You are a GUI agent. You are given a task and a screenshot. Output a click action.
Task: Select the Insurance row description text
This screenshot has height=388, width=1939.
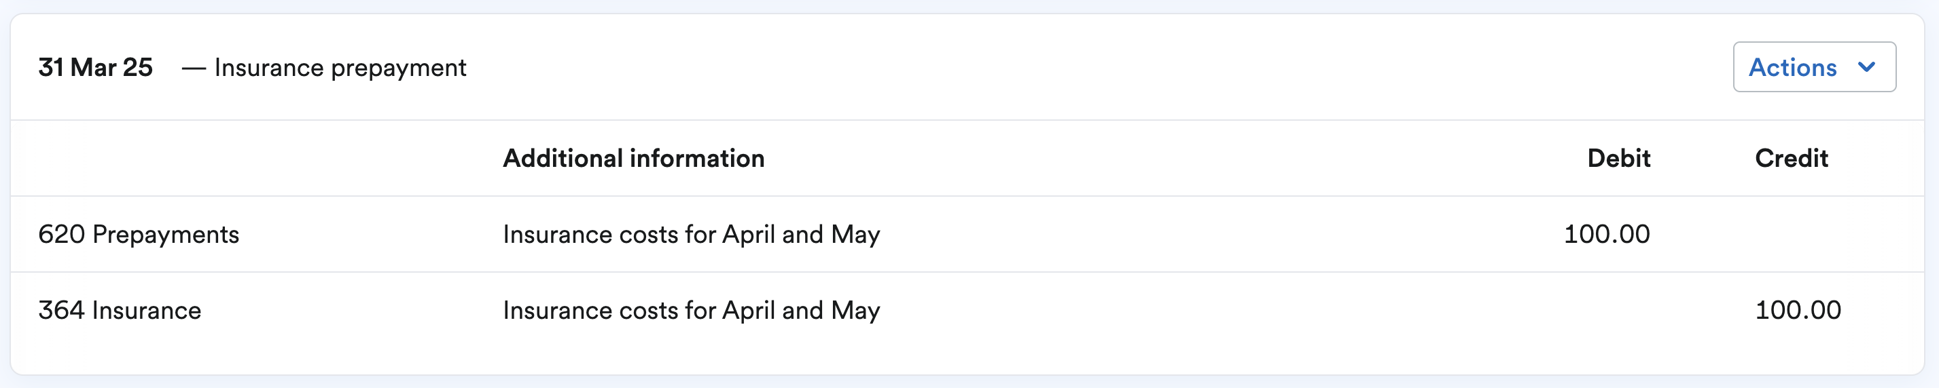click(x=691, y=311)
